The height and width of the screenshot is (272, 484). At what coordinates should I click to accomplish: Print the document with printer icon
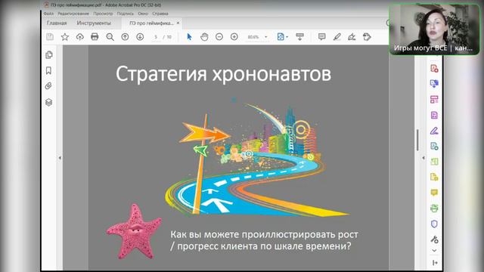[x=95, y=37]
